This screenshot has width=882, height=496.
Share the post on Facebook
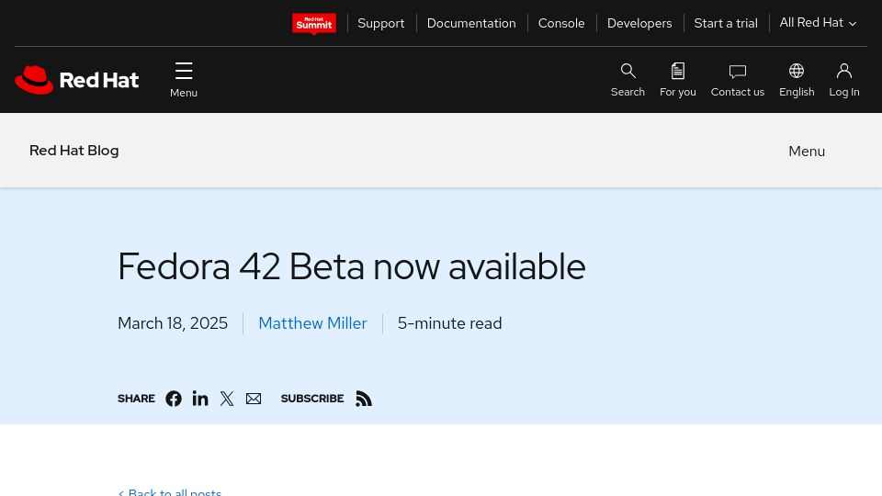[174, 399]
